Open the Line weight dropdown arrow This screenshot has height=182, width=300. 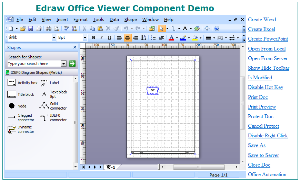pyautogui.click(x=214, y=38)
